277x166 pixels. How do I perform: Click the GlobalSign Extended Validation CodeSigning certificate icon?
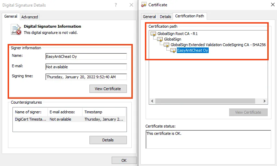click(x=166, y=45)
